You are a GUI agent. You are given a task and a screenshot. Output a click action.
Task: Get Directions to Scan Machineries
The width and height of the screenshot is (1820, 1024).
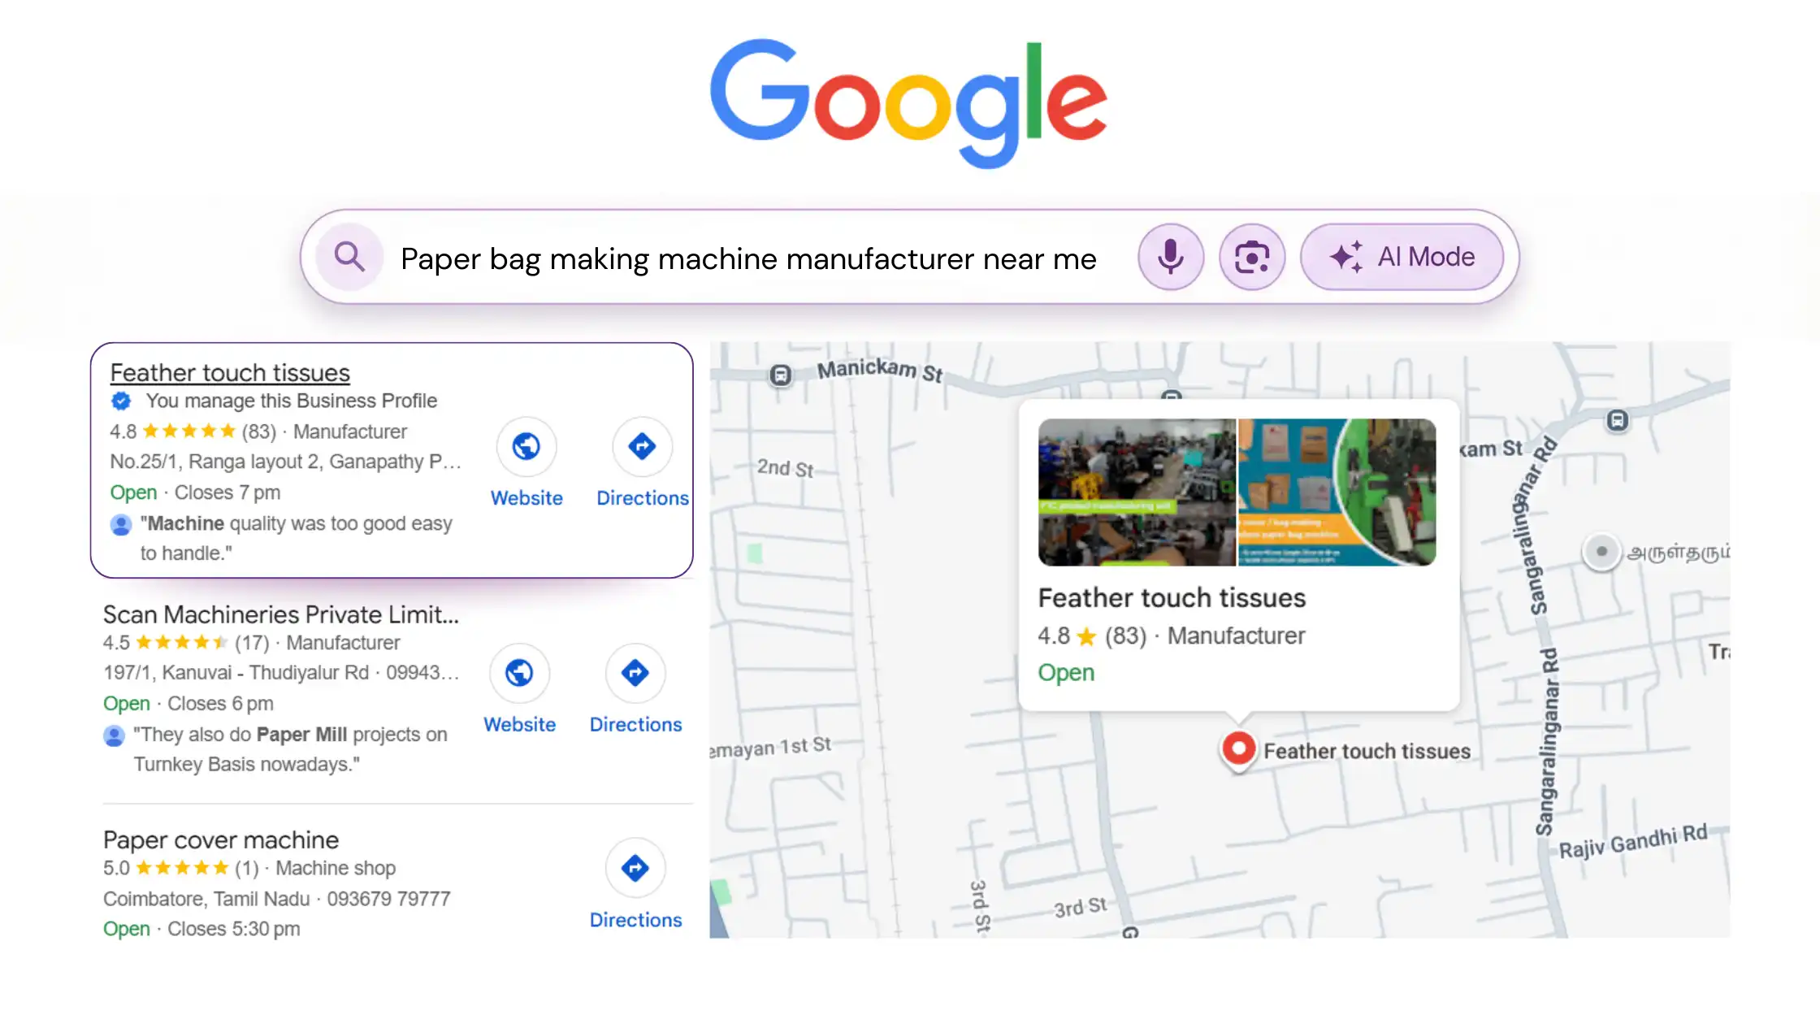[635, 673]
